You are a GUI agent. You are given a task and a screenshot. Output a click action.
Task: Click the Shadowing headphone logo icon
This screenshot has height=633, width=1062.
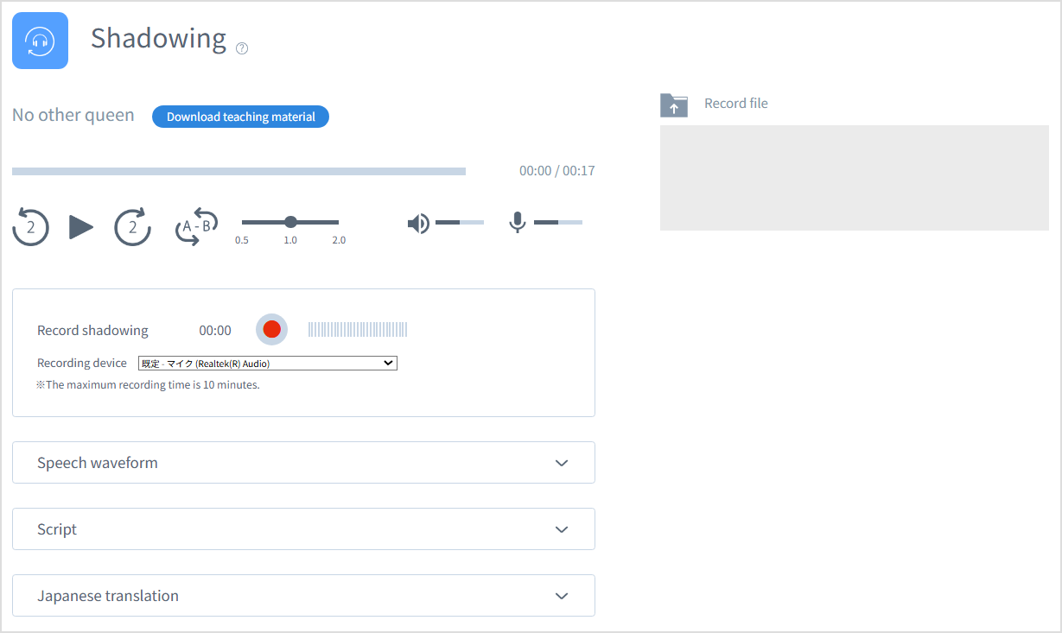(40, 41)
